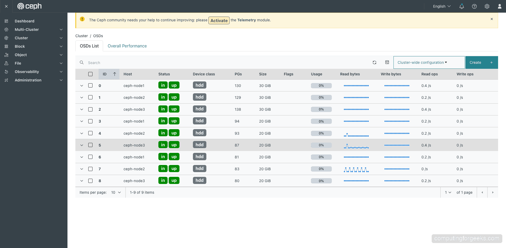The width and height of the screenshot is (506, 248).
Task: Select the checkbox for OSD 7
Action: (90, 169)
